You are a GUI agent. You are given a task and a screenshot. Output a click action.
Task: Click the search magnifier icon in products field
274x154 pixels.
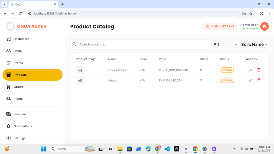[x=74, y=44]
